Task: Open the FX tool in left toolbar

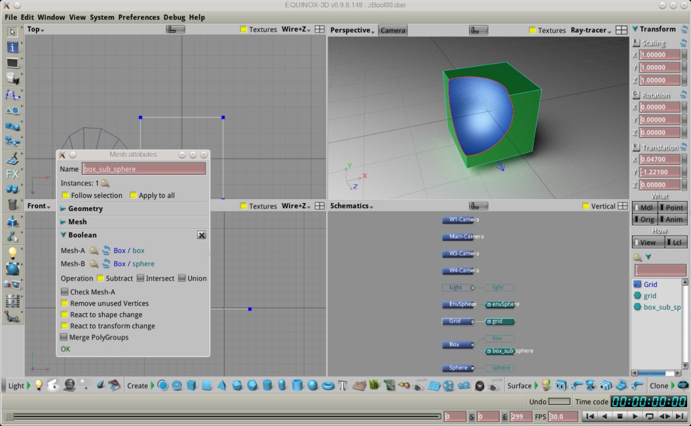Action: [12, 174]
